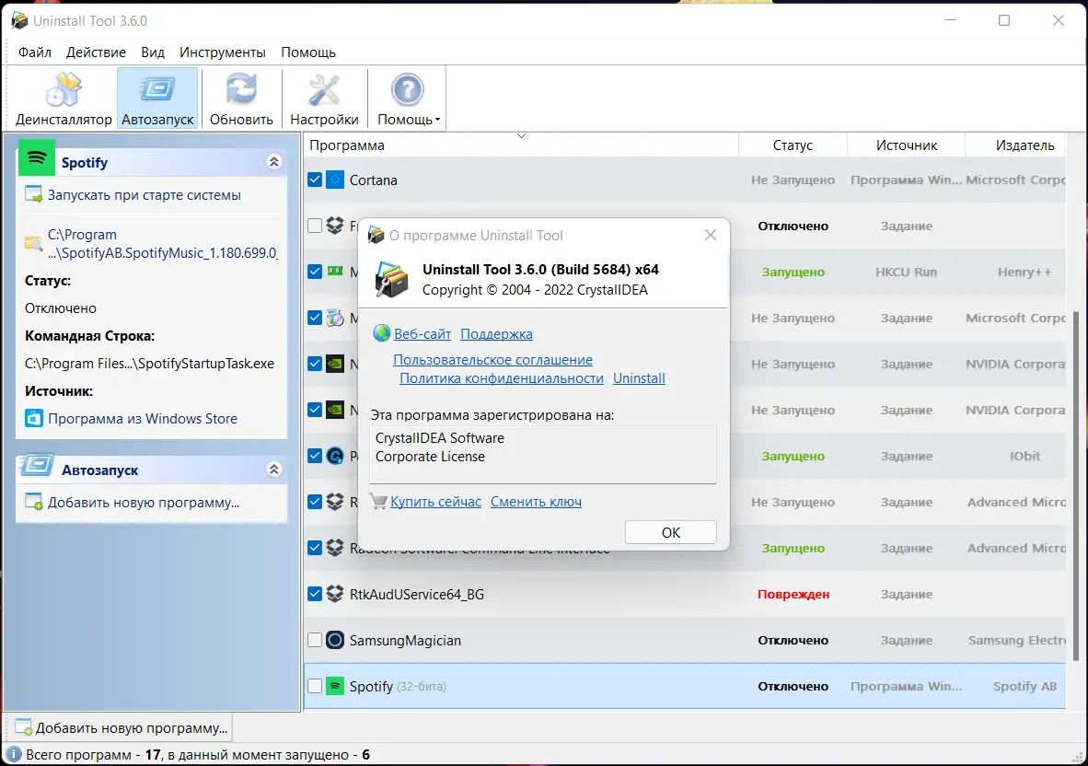The height and width of the screenshot is (766, 1088).
Task: Click the vertical scrollbar of the program list
Action: click(1076, 486)
